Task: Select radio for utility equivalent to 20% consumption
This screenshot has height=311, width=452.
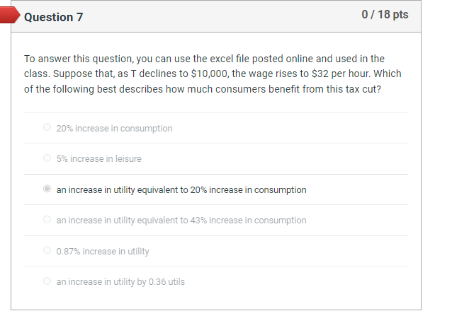Action: [x=47, y=189]
